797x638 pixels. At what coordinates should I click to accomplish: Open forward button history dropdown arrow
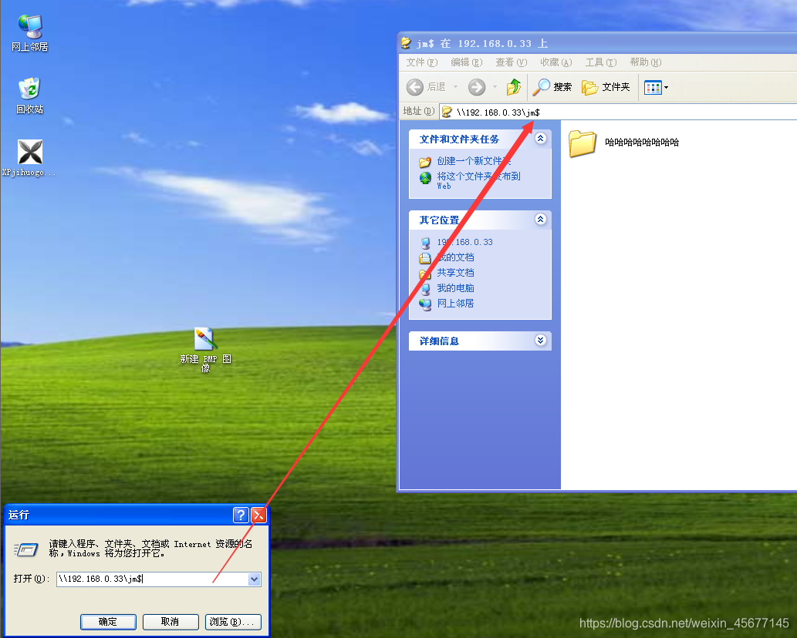495,87
